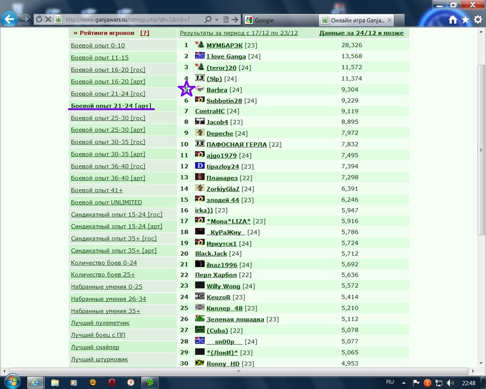Select Боевой опыт UNLIMITED rating
Screen dimensions: 486x389
[x=106, y=202]
